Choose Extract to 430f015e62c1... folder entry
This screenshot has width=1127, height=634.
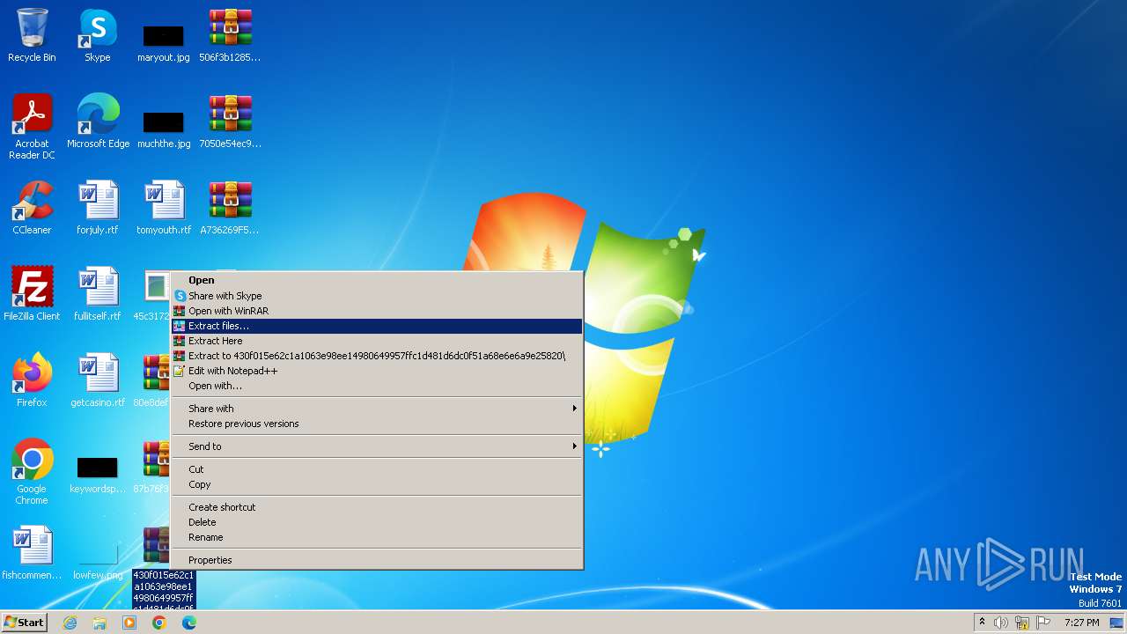[x=377, y=356]
